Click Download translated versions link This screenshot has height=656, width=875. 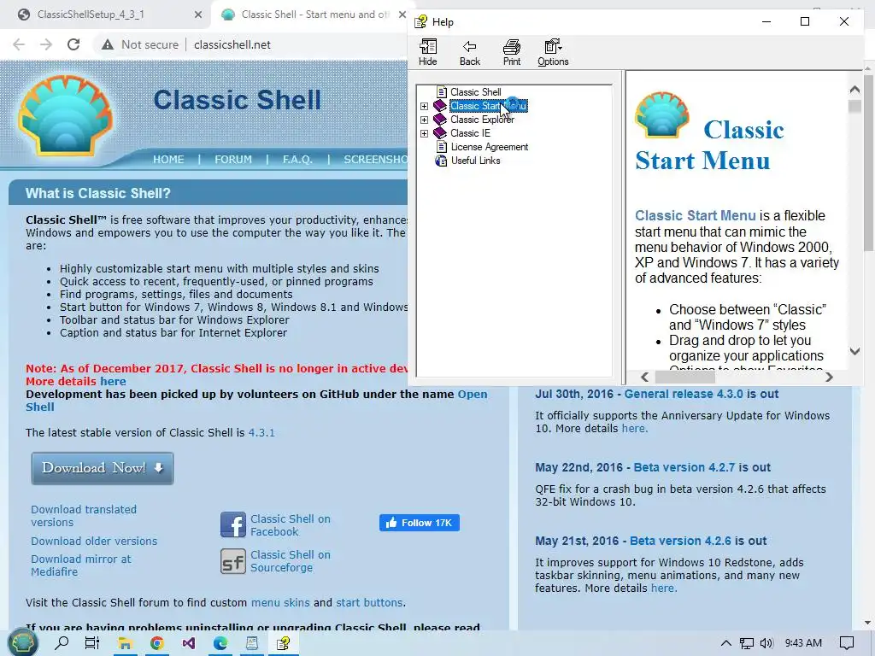point(84,516)
